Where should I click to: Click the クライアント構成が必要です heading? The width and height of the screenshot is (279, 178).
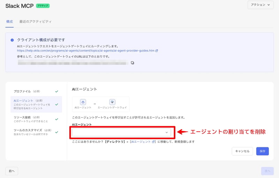click(x=41, y=40)
